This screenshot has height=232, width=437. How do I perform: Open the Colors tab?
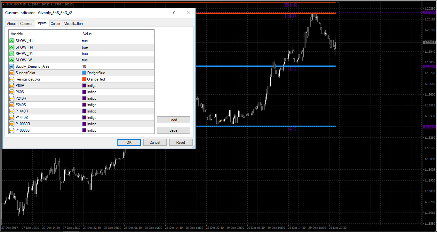pyautogui.click(x=55, y=24)
